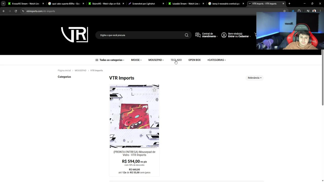The height and width of the screenshot is (182, 324).
Task: Expand the +CATEGORIAS dropdown
Action: [x=216, y=60]
